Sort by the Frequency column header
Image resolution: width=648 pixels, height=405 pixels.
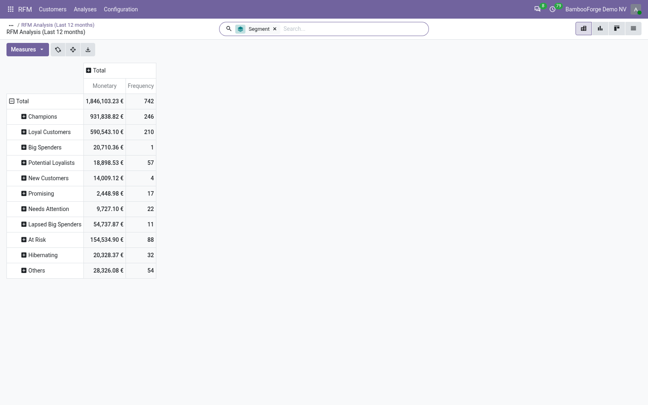(141, 86)
